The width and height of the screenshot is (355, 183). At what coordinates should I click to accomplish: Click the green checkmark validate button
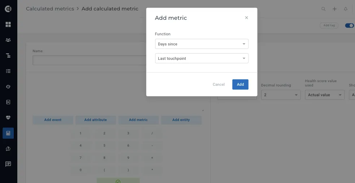[x=118, y=181]
